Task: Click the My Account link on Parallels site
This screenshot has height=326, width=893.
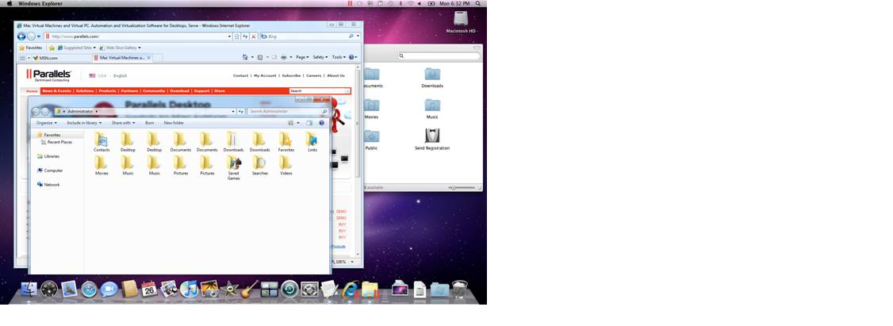Action: click(265, 75)
